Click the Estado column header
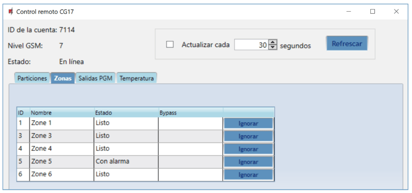Image resolution: width=412 pixels, height=193 pixels. pos(126,113)
